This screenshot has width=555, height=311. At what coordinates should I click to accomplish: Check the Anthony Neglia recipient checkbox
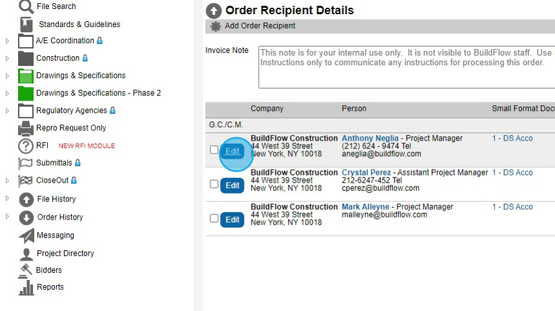tap(214, 150)
